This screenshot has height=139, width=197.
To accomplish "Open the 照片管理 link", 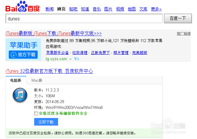I will pos(121,53).
